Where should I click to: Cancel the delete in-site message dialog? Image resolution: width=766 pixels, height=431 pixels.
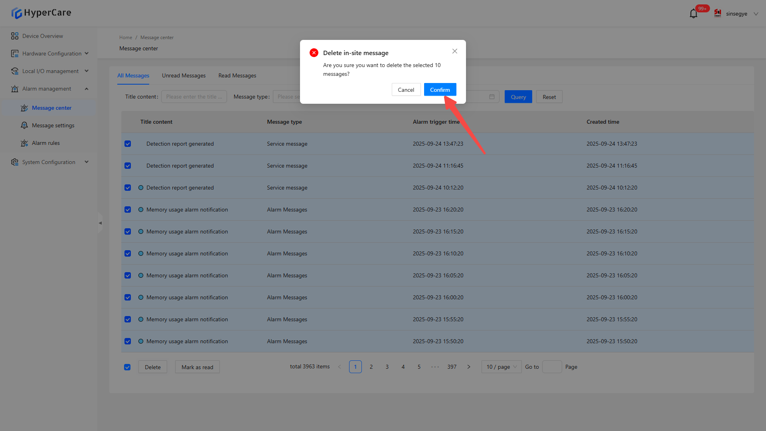tap(406, 90)
